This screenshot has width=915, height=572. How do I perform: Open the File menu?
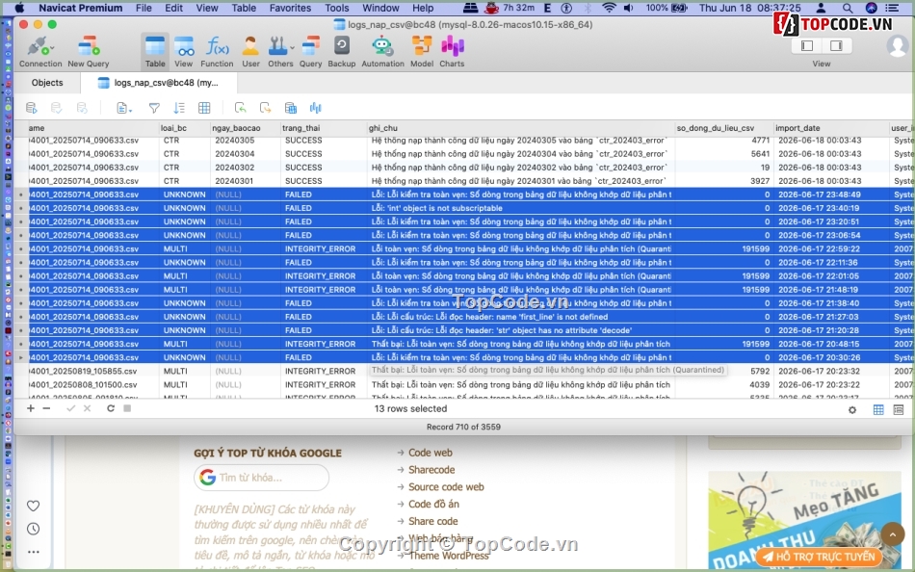(144, 8)
